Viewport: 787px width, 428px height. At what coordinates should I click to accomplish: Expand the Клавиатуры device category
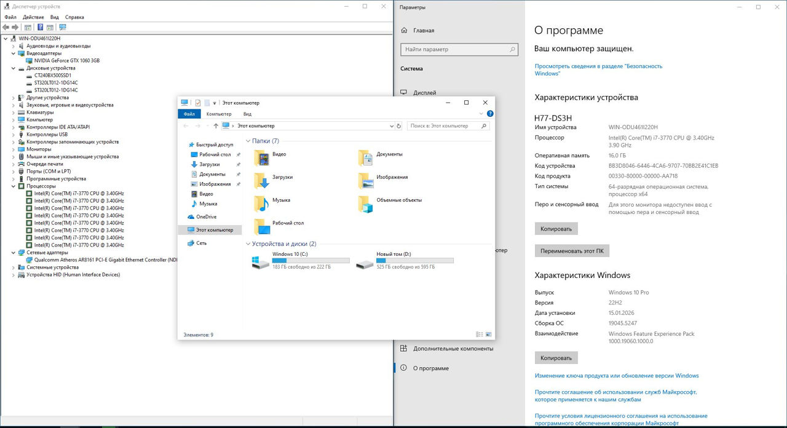[x=14, y=113]
